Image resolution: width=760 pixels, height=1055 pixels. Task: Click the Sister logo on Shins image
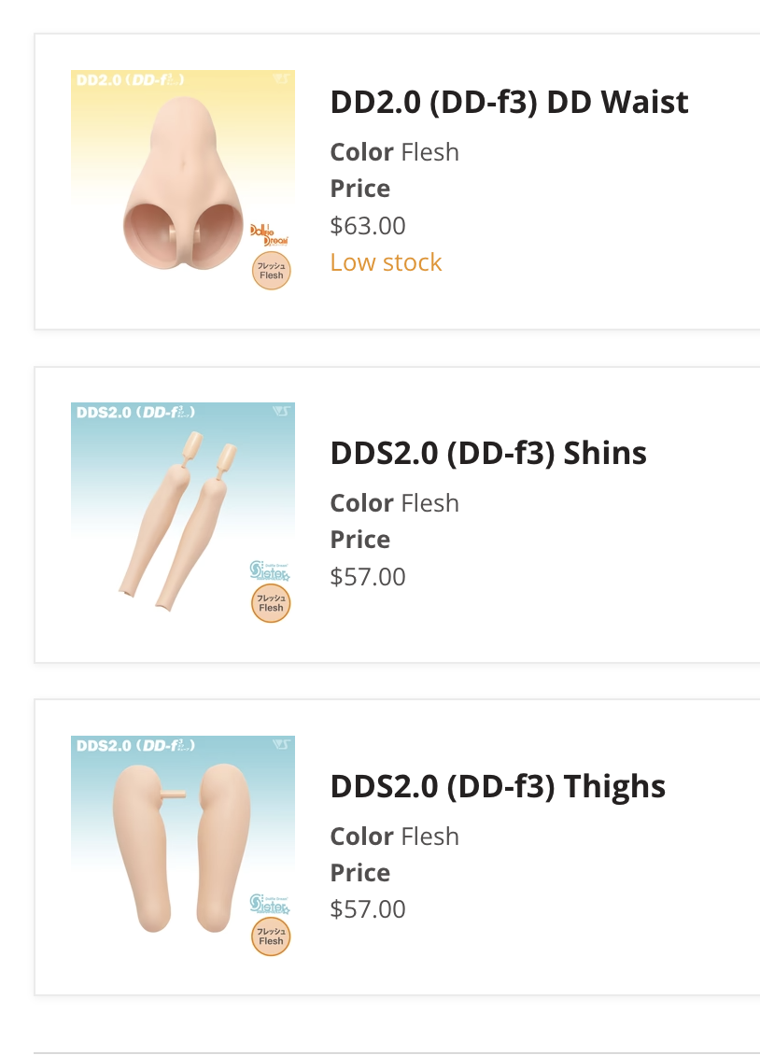coord(270,570)
